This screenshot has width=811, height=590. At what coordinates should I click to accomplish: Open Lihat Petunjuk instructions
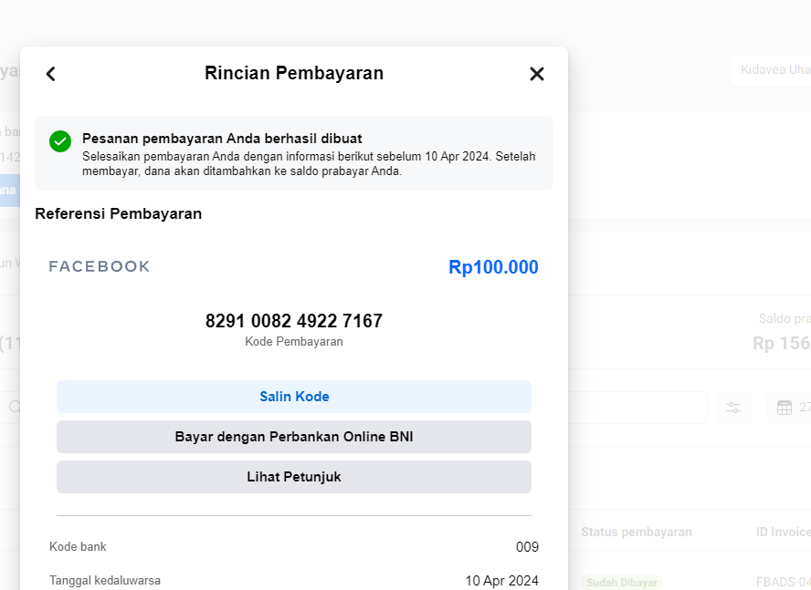[294, 477]
